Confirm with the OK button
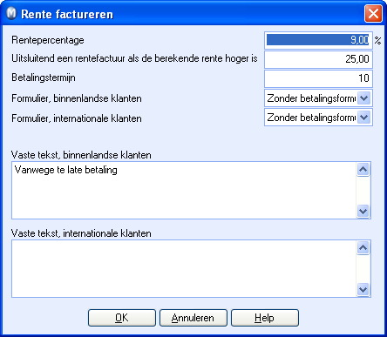Viewport: 387px width, 337px height. (x=122, y=318)
